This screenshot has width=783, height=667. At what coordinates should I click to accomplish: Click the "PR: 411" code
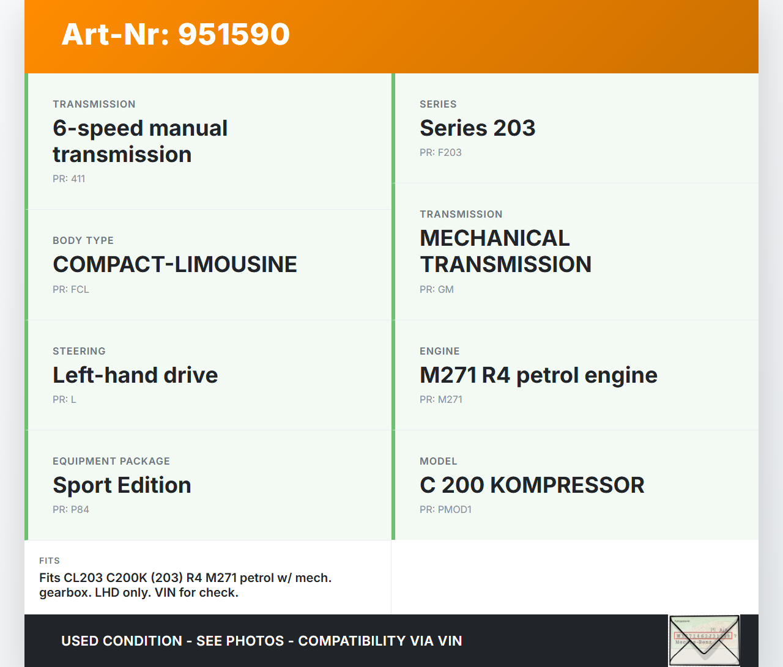tap(69, 179)
